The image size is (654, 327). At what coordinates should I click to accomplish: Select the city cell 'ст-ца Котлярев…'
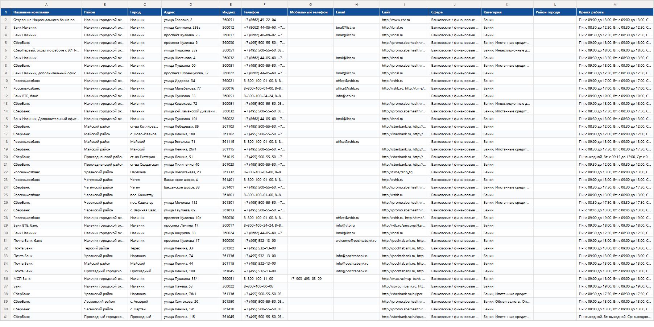point(145,127)
